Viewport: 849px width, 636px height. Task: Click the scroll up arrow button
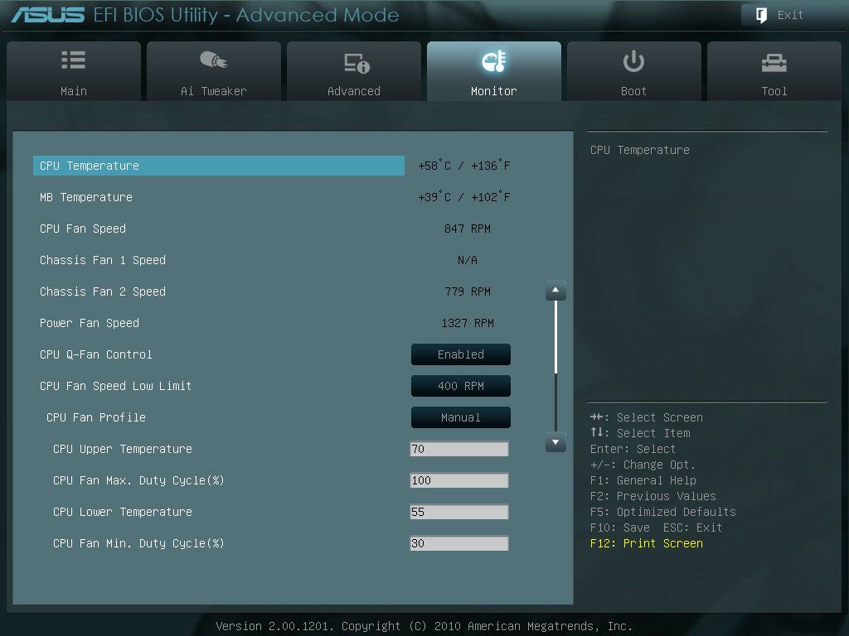pos(555,291)
